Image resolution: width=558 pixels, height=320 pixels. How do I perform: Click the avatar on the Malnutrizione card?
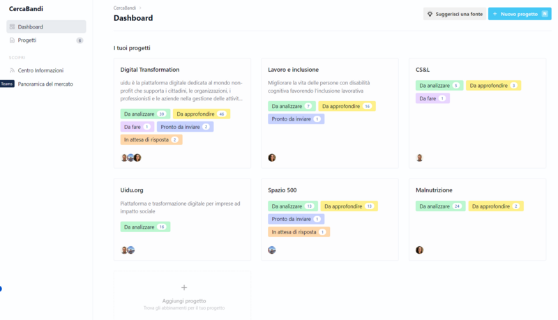[419, 250]
